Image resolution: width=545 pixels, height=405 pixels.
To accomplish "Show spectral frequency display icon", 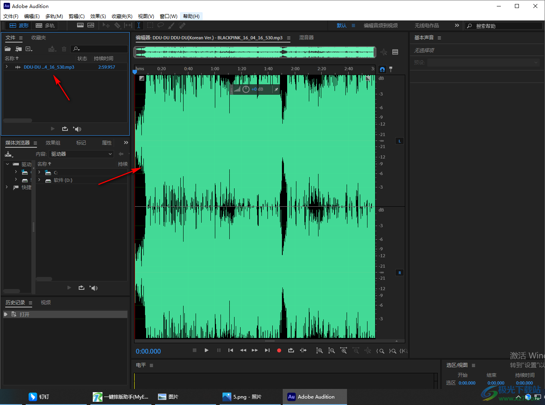I will coord(80,25).
